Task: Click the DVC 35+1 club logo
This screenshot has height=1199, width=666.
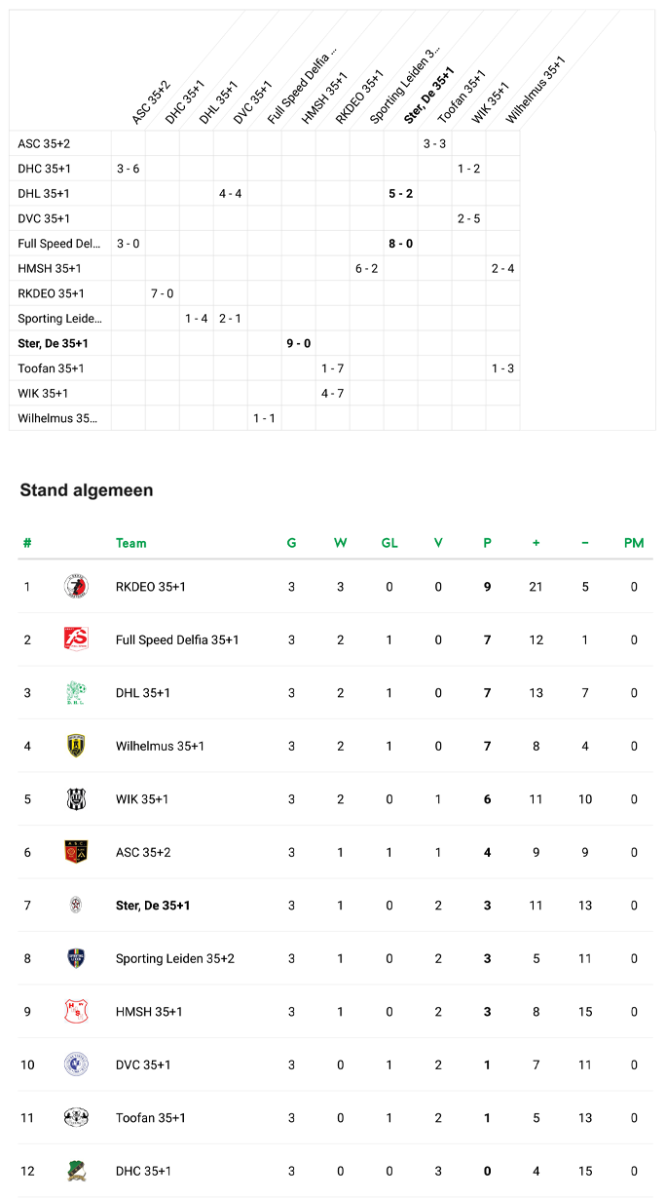Action: point(77,1064)
